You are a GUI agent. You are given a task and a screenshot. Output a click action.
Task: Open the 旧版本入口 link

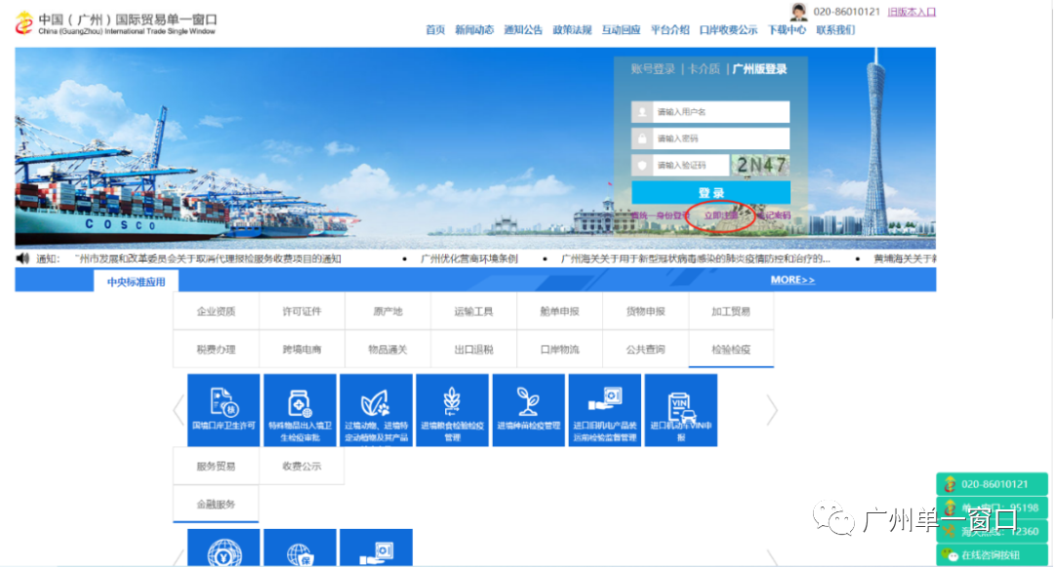coord(912,12)
